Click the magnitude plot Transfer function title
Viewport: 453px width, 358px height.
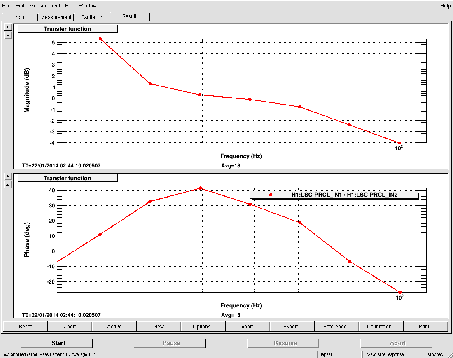(68, 29)
